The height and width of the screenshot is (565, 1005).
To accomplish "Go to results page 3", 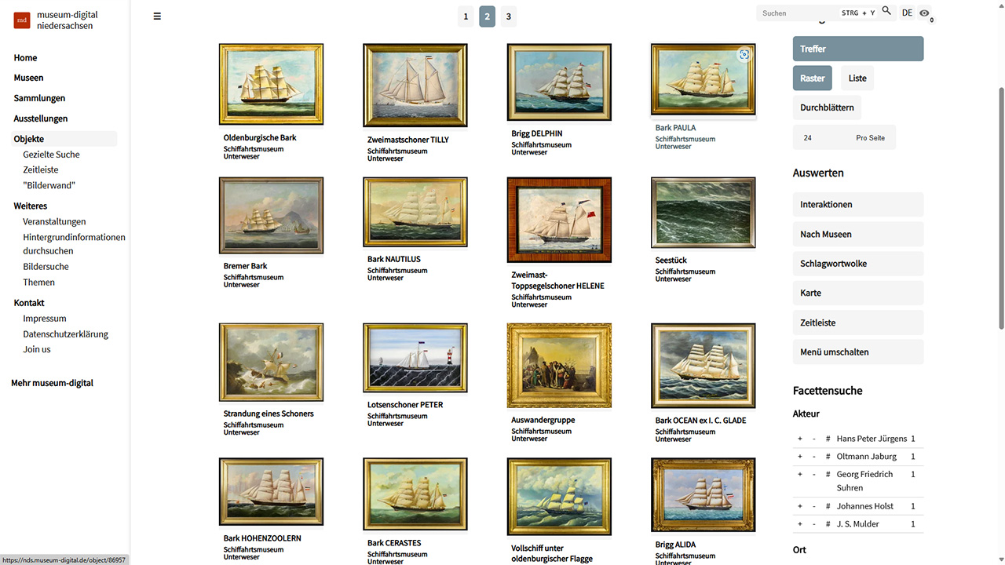I will 509,16.
